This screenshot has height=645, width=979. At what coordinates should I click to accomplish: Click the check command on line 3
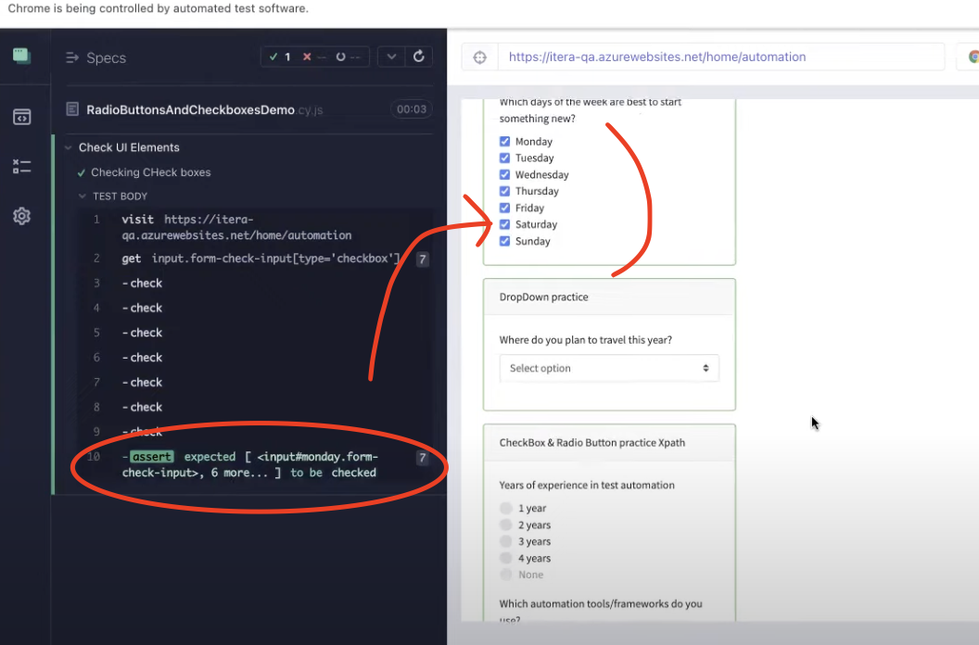tap(255, 283)
